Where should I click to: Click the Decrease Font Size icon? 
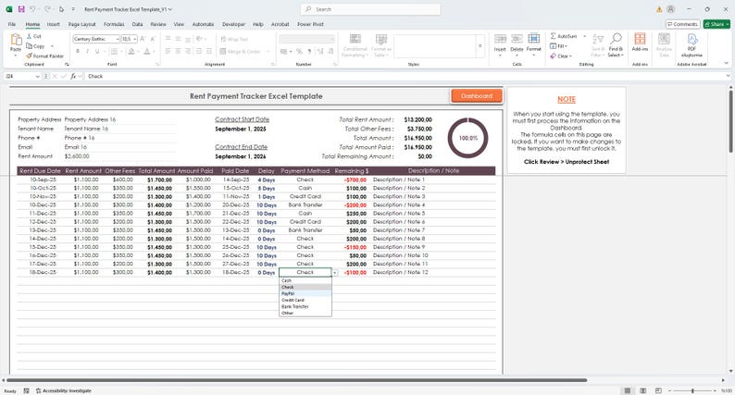coord(153,39)
